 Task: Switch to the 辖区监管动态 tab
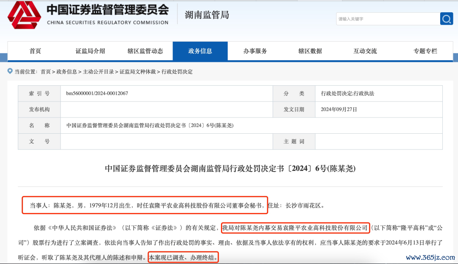pos(145,51)
